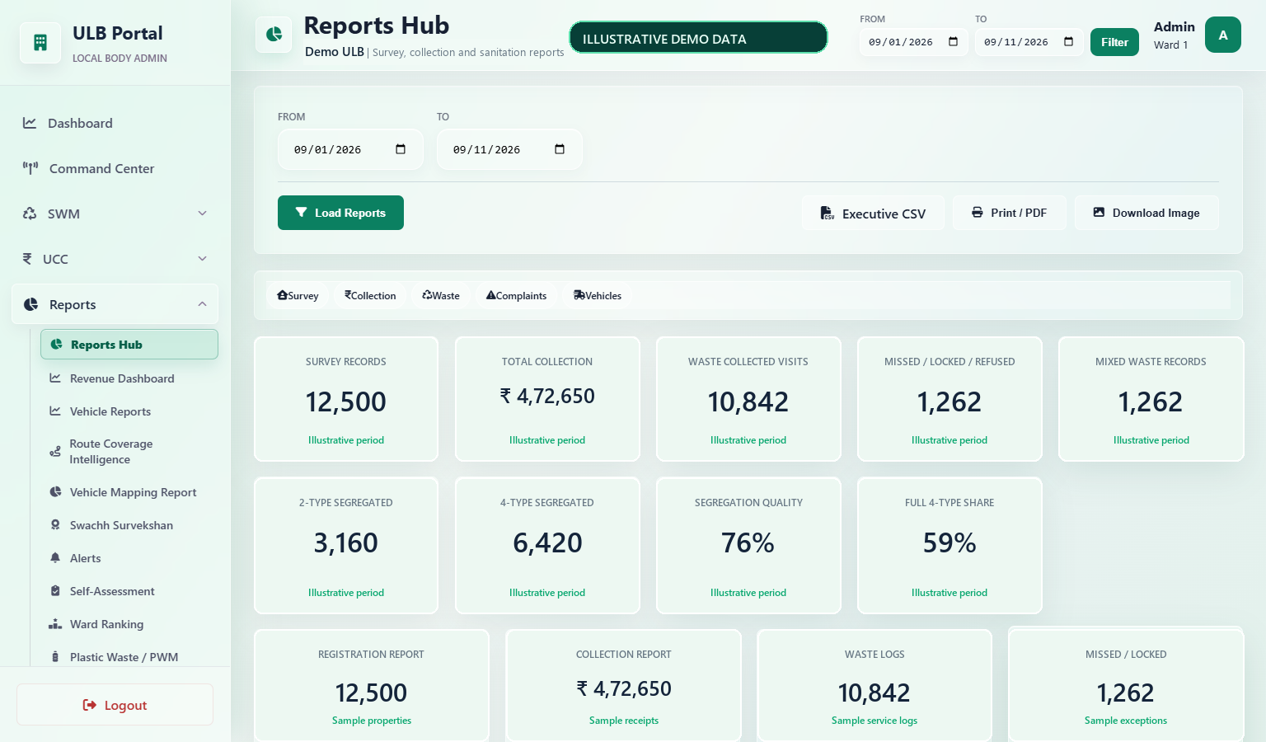Click the Swachh Survekshan award icon

(55, 525)
